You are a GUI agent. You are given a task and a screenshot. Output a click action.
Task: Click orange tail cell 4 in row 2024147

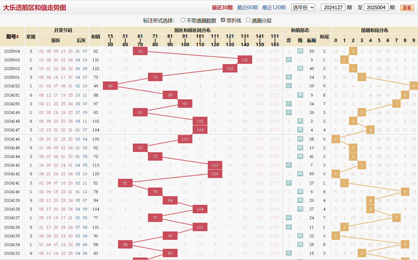(x=370, y=130)
